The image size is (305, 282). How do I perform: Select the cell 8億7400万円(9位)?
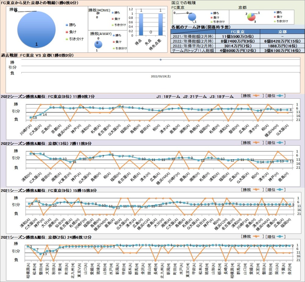click(238, 41)
